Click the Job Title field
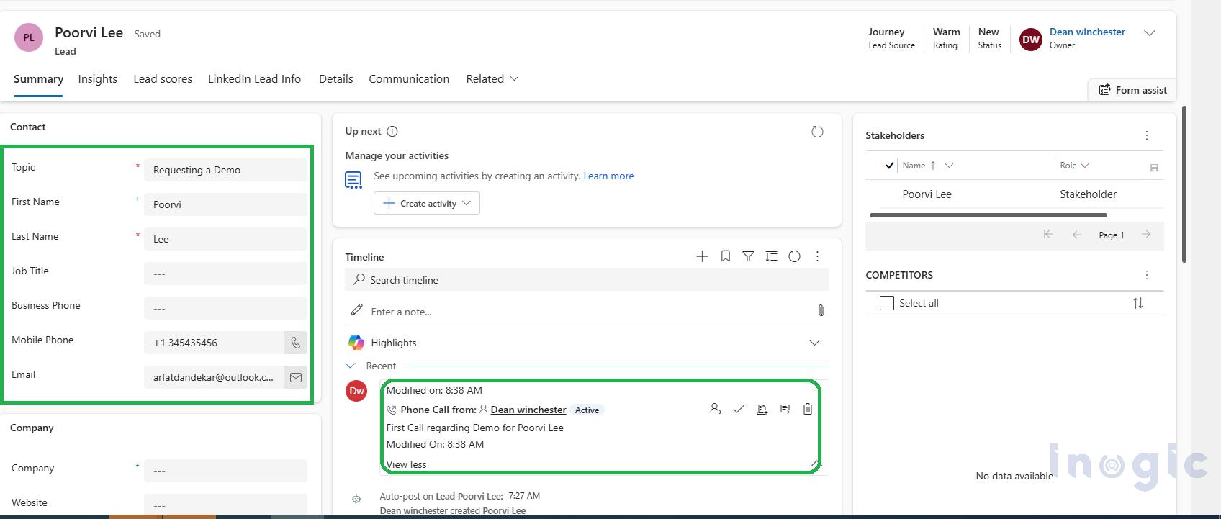The height and width of the screenshot is (519, 1221). click(225, 274)
